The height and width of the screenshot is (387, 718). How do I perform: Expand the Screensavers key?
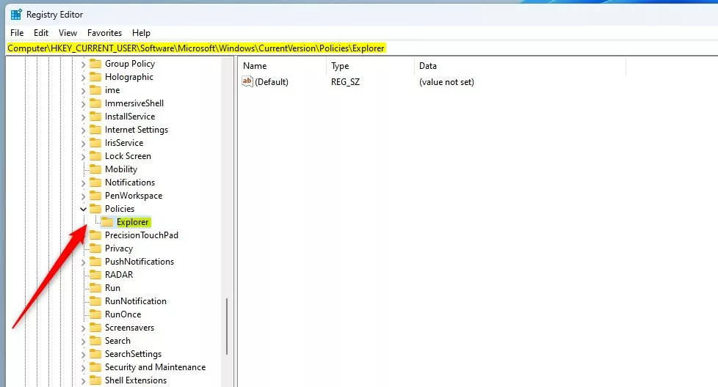[x=83, y=328]
